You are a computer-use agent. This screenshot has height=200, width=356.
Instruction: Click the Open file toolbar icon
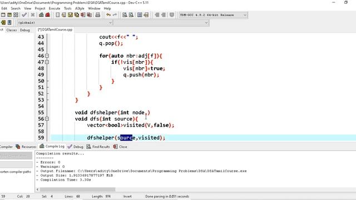point(64,15)
